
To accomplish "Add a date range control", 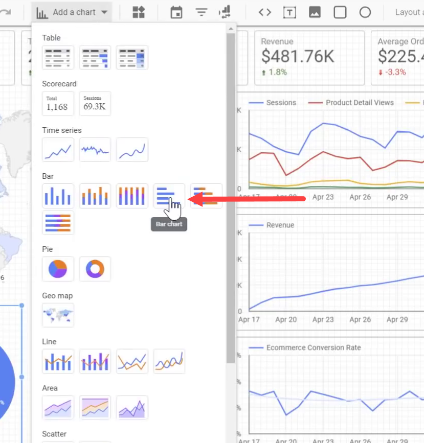I will 176,12.
